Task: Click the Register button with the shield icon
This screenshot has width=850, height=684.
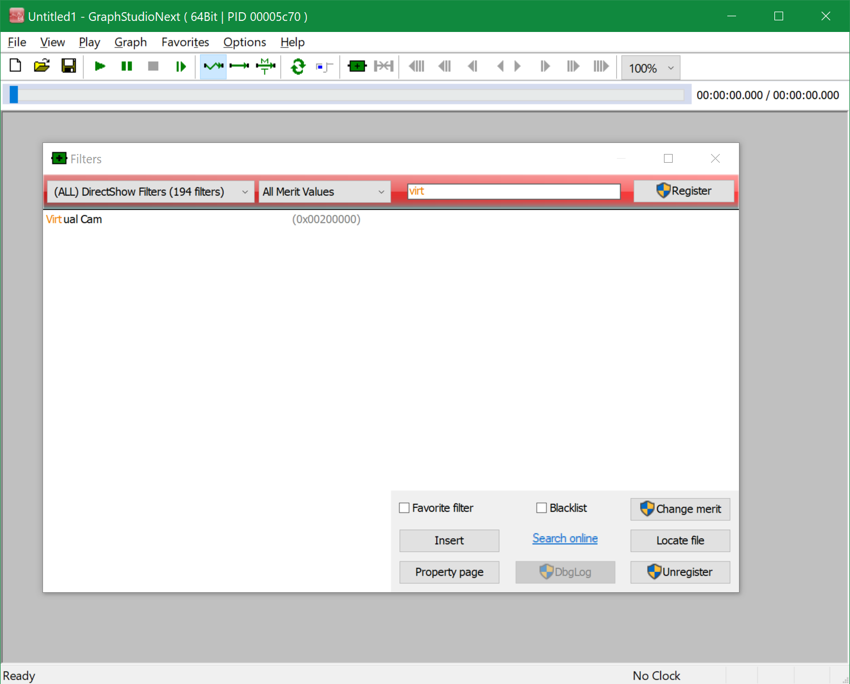Action: (684, 191)
